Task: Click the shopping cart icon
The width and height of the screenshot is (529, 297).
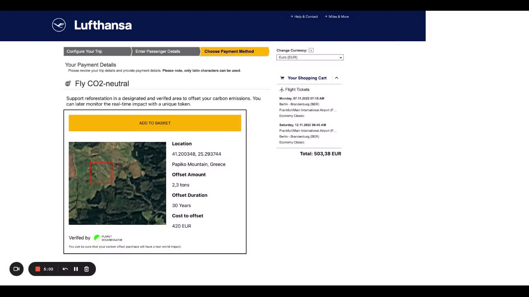Action: 282,78
